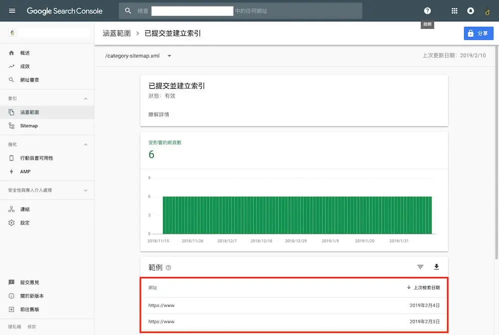Image resolution: width=499 pixels, height=335 pixels.
Task: Sort by 上次檢索日期 column
Action: coord(423,288)
